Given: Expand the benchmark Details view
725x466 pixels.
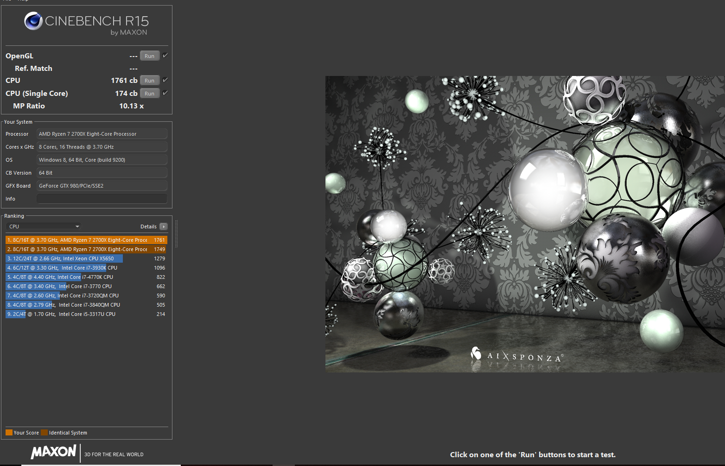Looking at the screenshot, I should (x=165, y=226).
